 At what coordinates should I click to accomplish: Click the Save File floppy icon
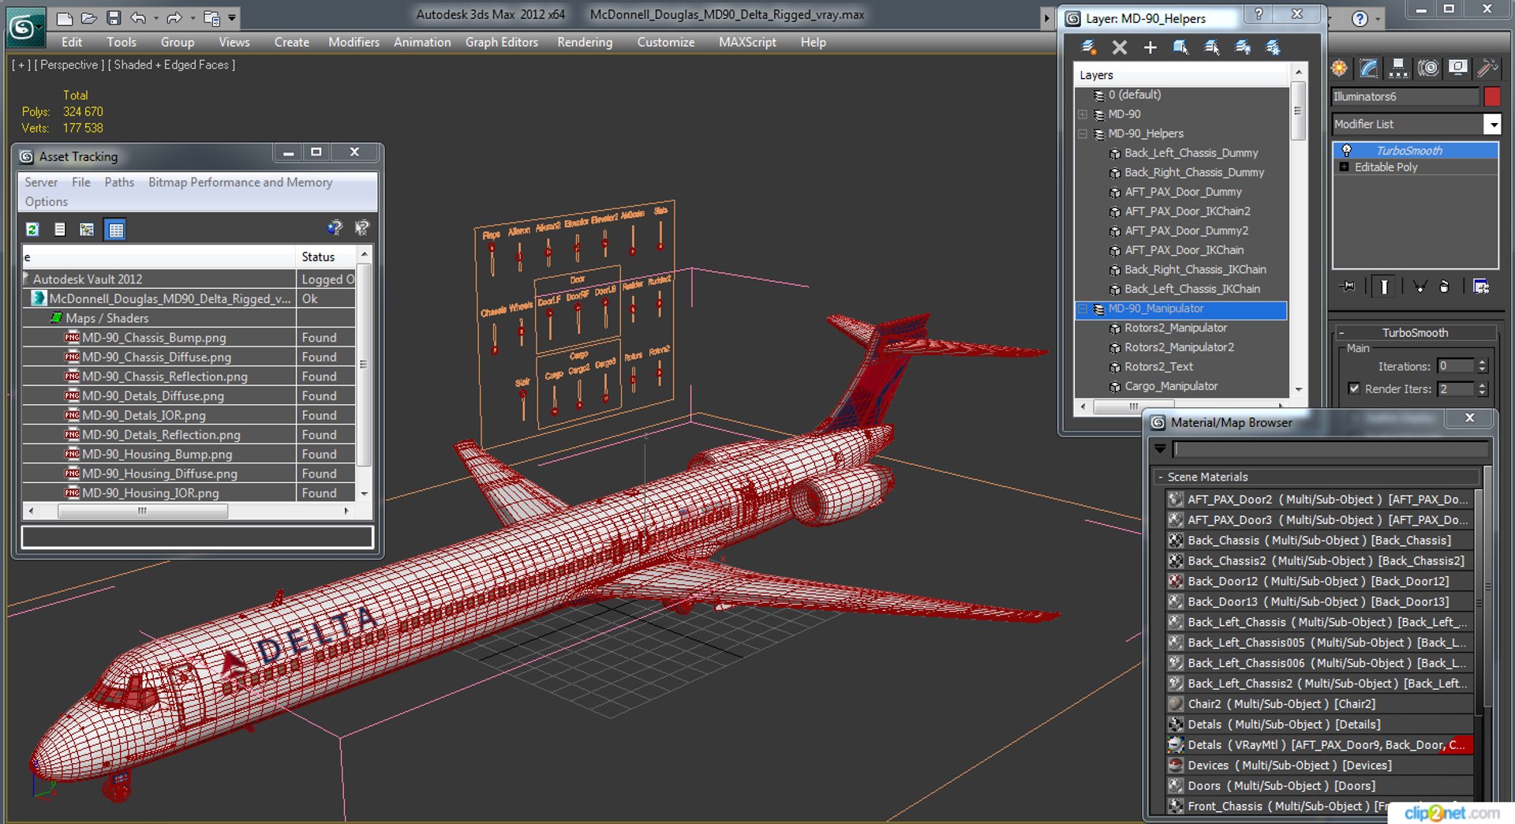pos(114,18)
